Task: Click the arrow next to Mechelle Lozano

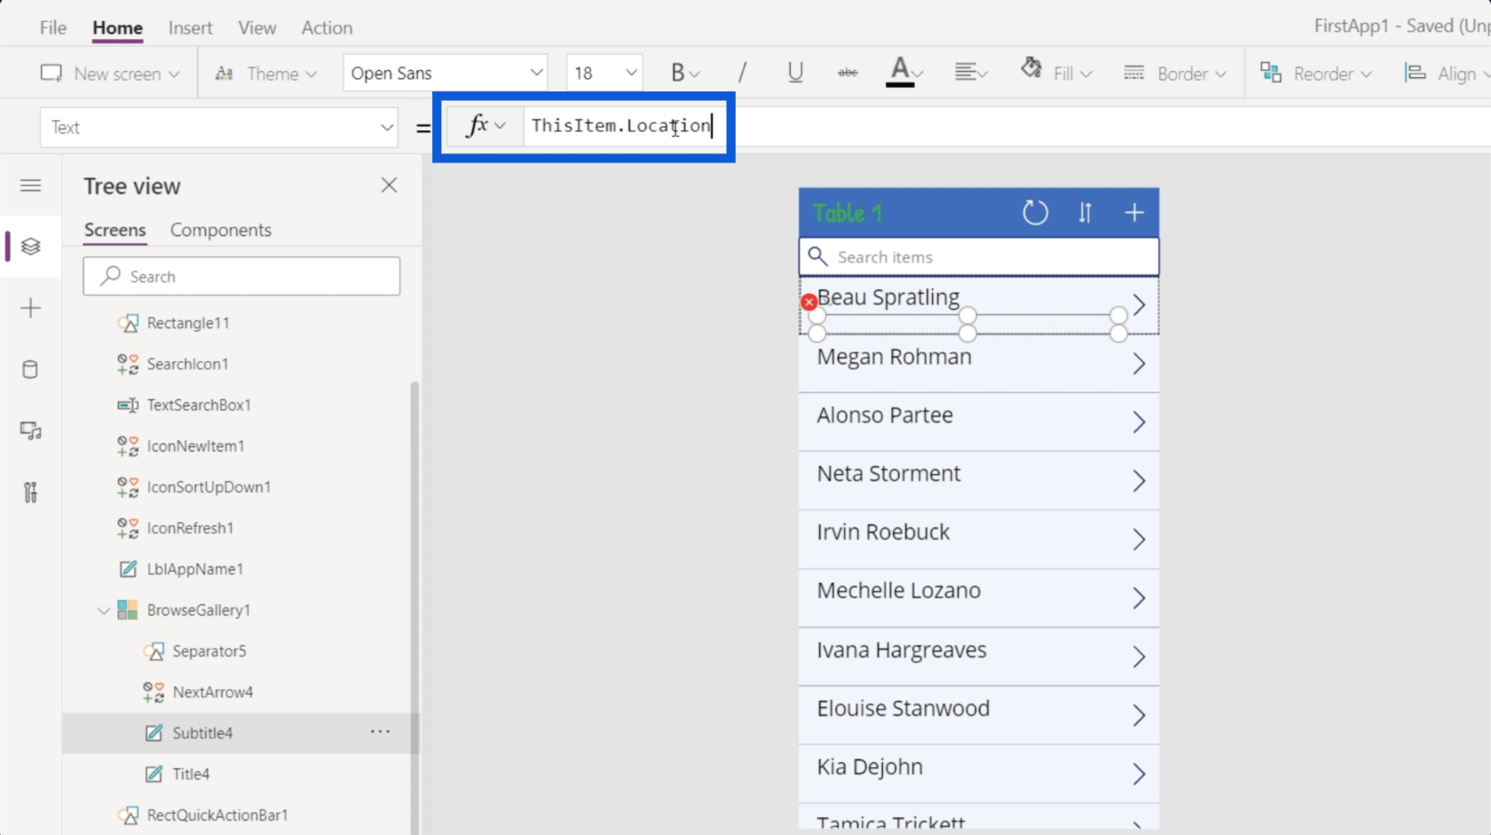Action: [1139, 598]
